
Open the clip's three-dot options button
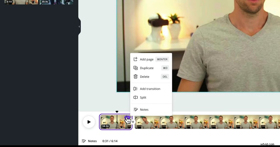(127, 117)
